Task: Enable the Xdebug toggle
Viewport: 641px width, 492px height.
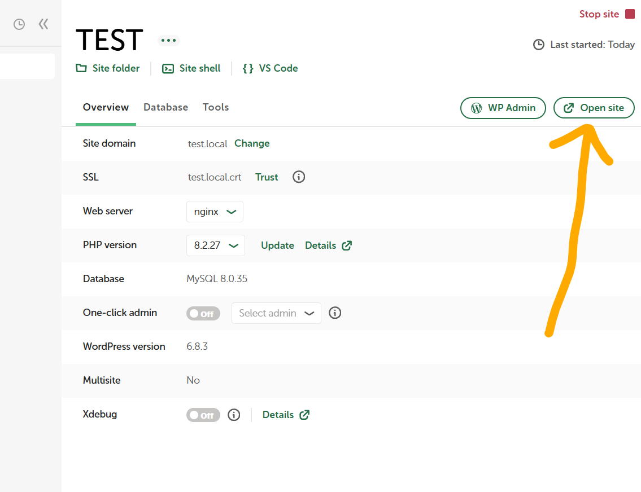Action: [x=203, y=415]
